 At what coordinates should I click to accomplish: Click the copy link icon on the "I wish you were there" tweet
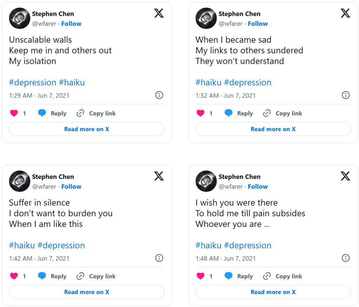coord(267,276)
